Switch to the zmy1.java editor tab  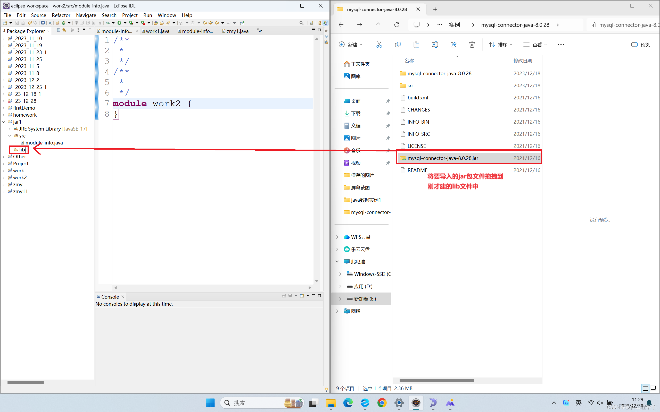click(237, 31)
